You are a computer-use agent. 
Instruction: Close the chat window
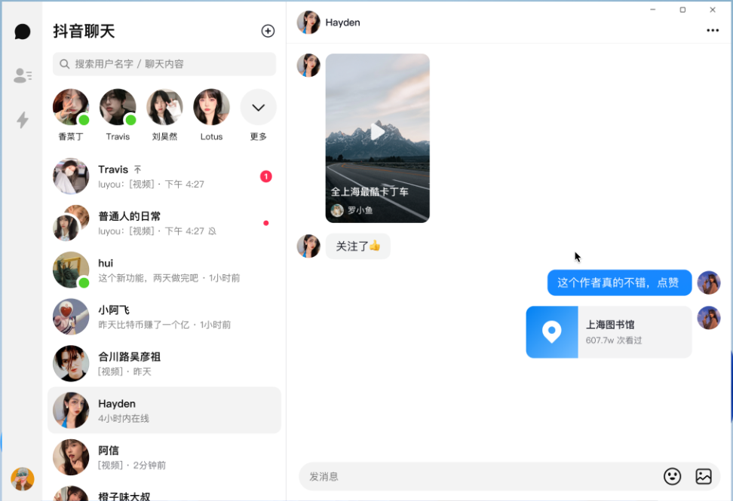point(713,9)
